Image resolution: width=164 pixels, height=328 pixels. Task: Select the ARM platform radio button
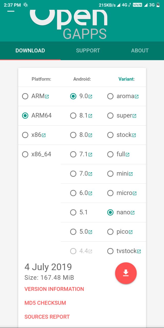tap(25, 96)
